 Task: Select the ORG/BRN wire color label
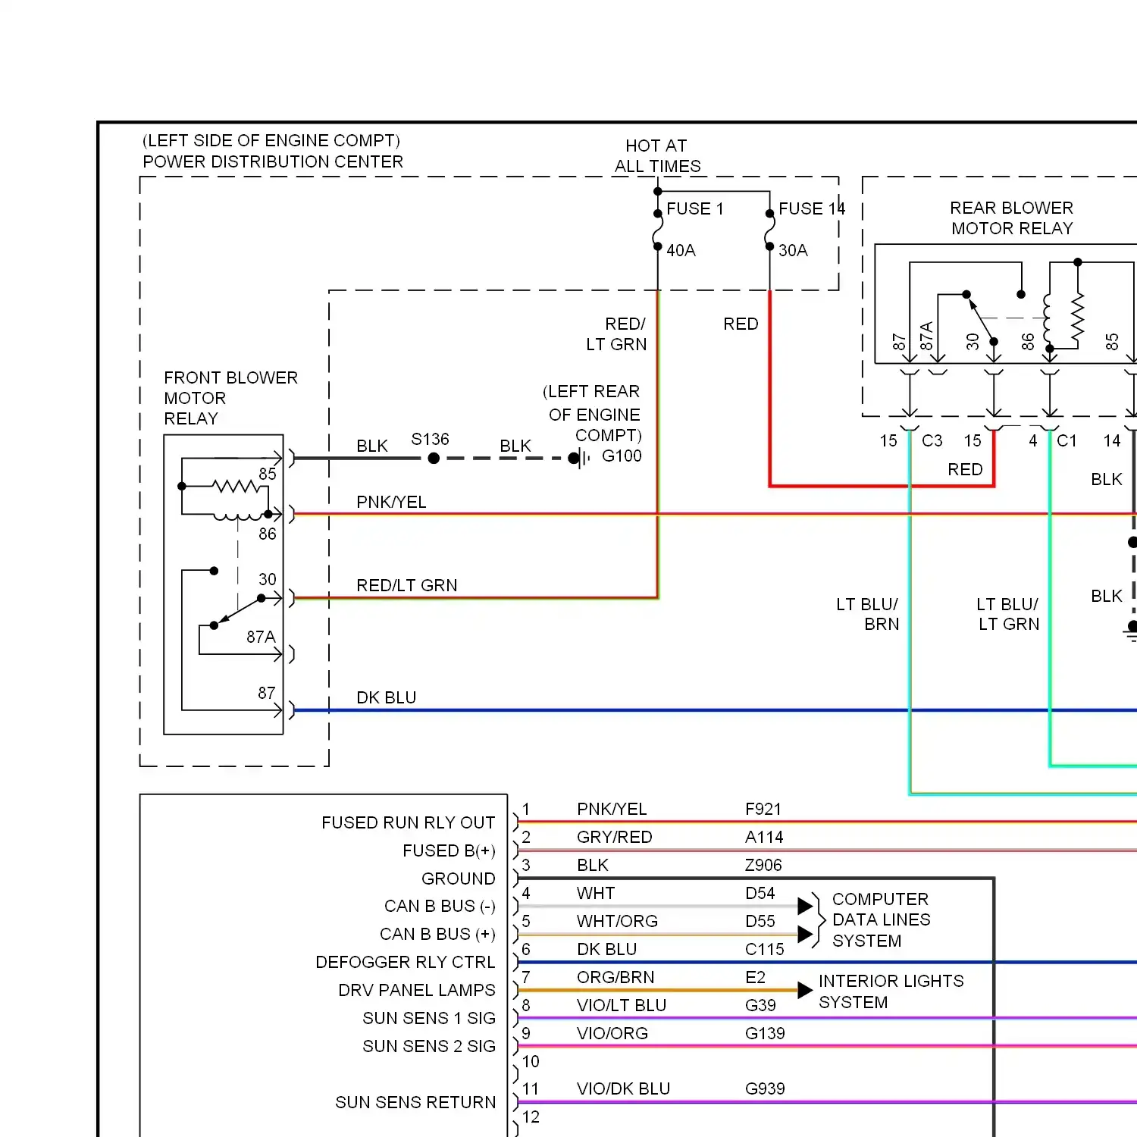tap(615, 977)
